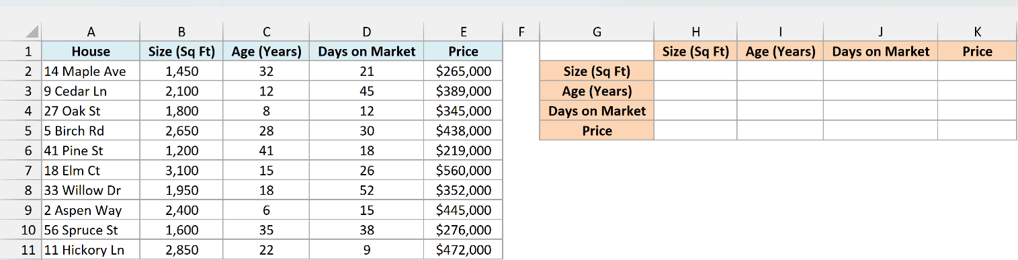
Task: Select column F header
Action: point(521,31)
